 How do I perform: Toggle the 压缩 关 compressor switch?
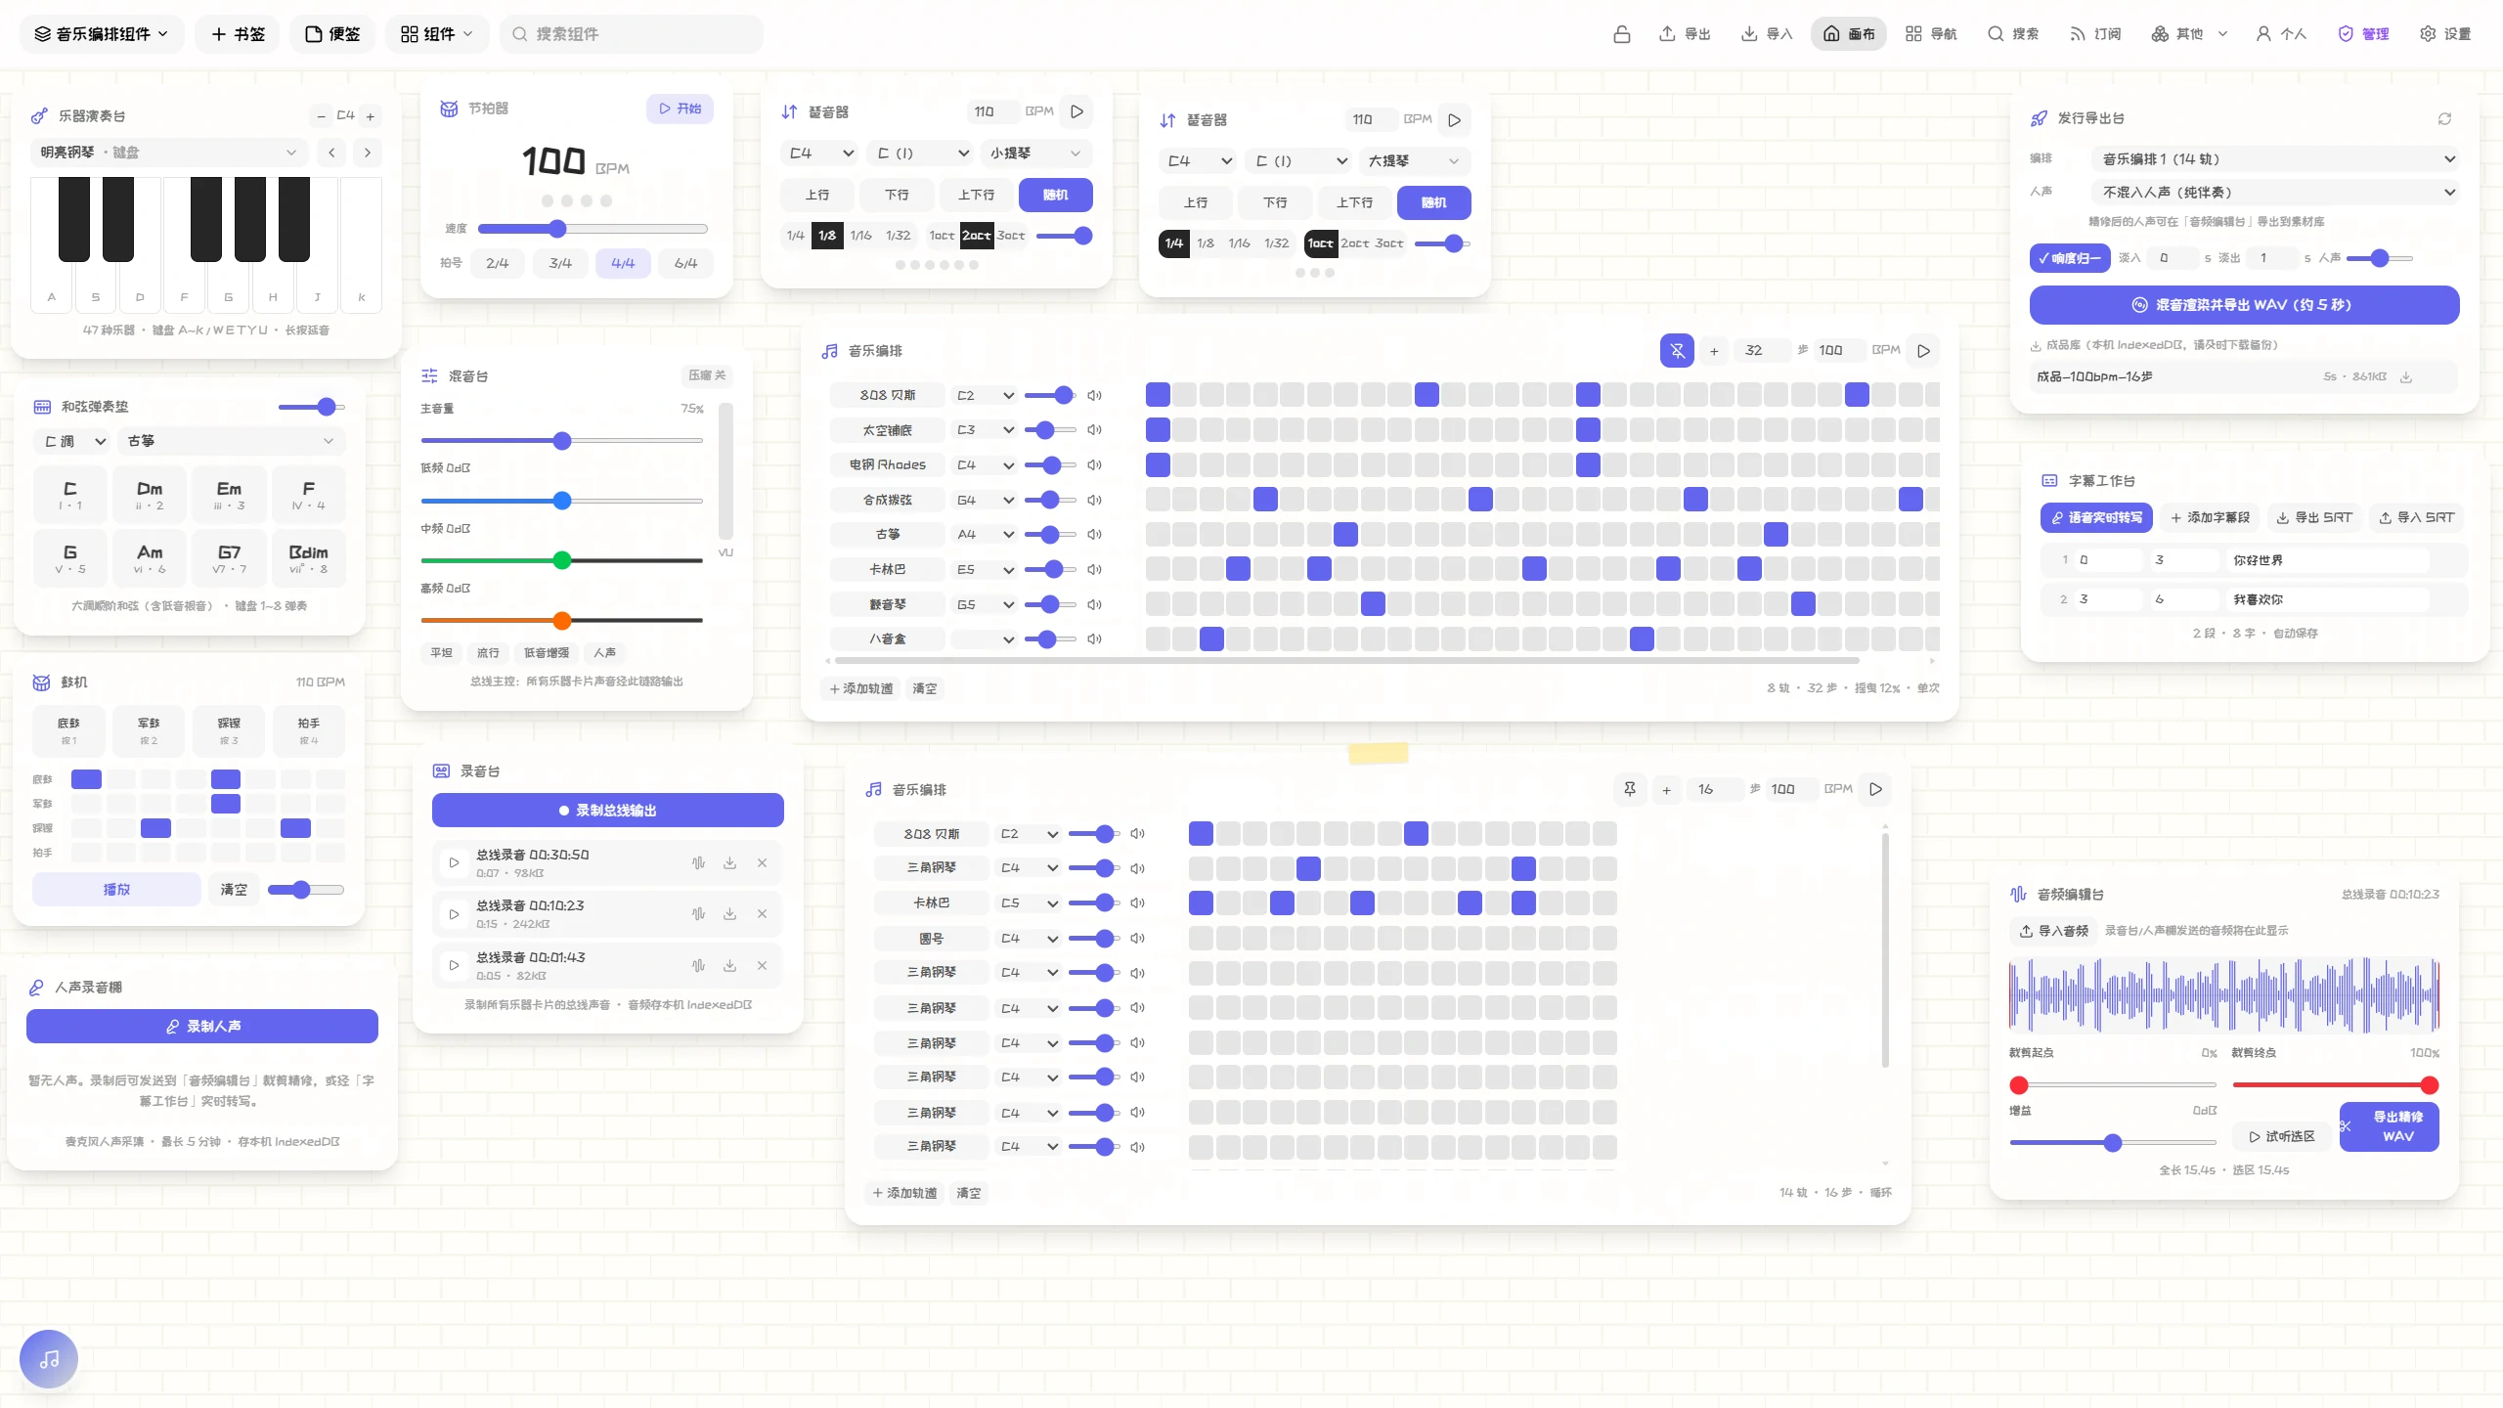click(707, 375)
